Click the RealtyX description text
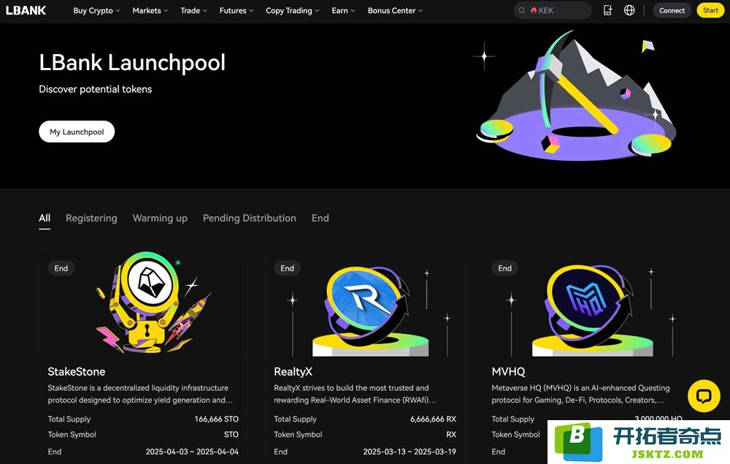The width and height of the screenshot is (730, 464). click(355, 394)
